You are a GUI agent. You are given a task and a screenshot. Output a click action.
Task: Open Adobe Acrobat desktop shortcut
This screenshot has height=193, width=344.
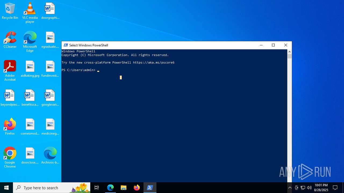click(x=10, y=71)
